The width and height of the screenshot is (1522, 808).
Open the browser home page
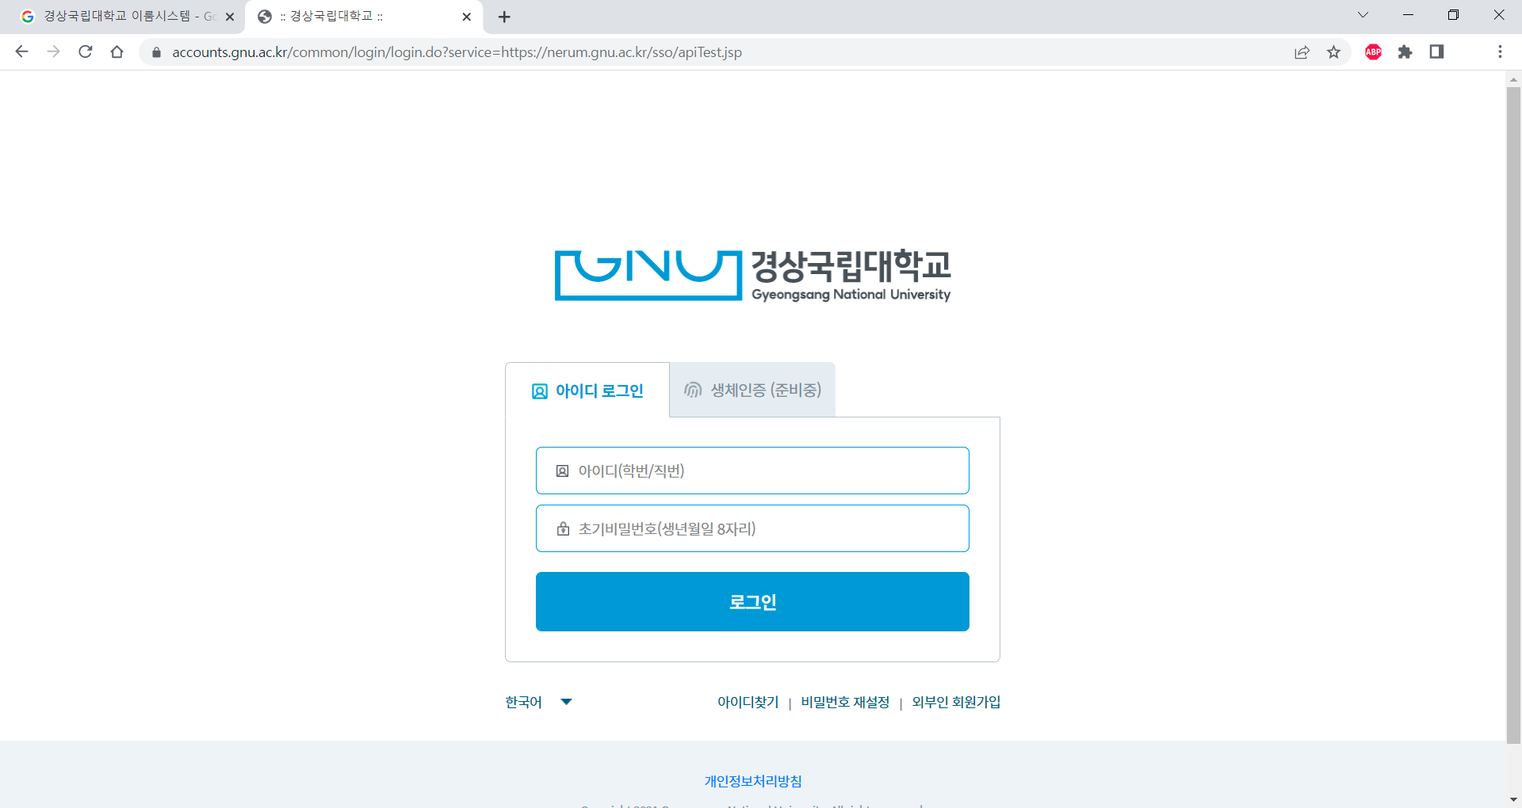[117, 51]
